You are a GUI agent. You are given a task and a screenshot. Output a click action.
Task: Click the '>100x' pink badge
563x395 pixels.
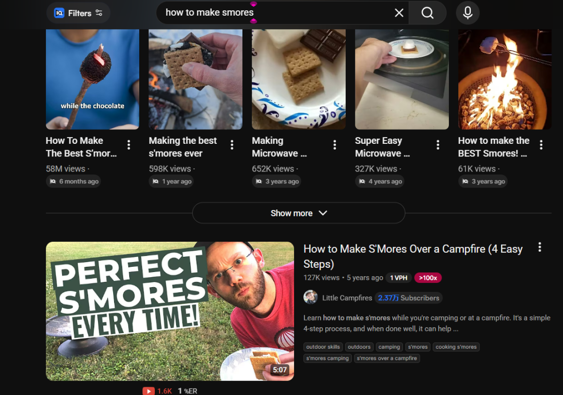click(427, 278)
